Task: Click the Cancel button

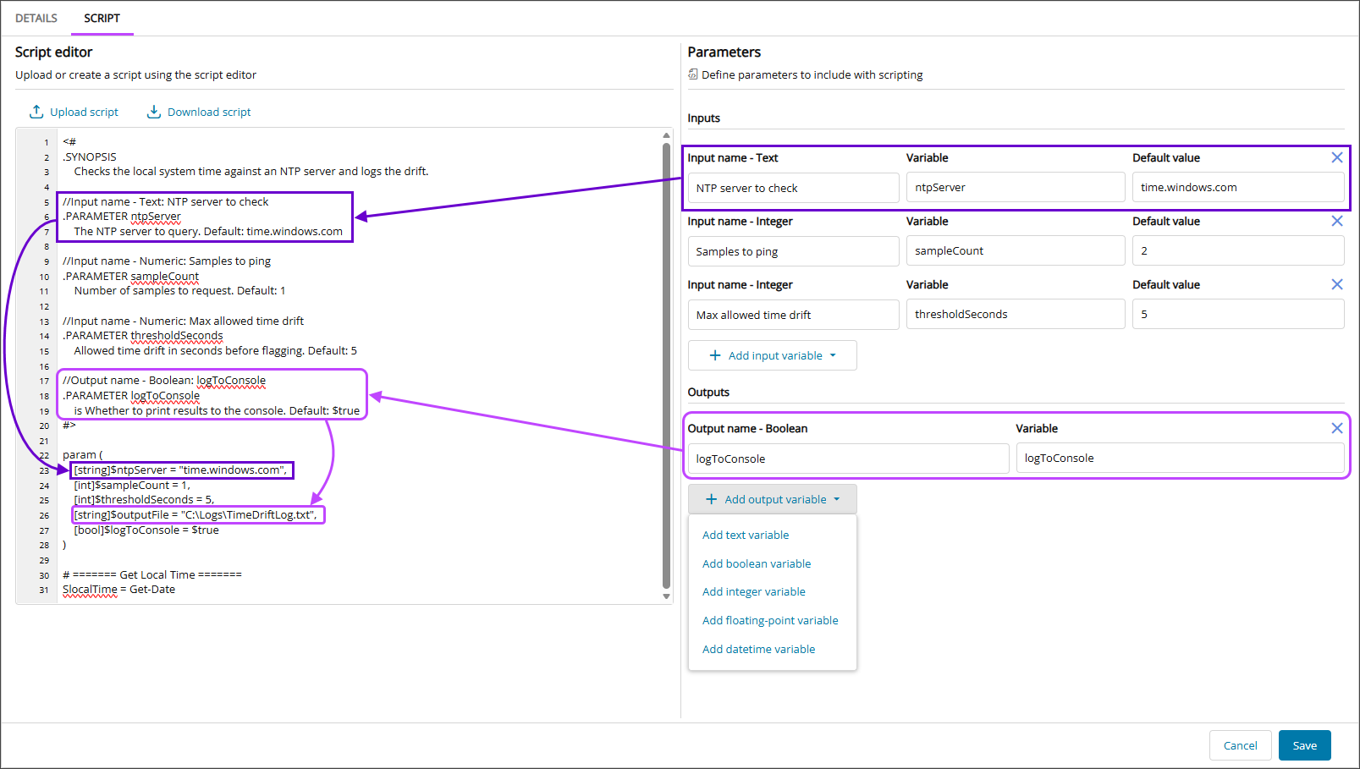Action: pos(1240,745)
